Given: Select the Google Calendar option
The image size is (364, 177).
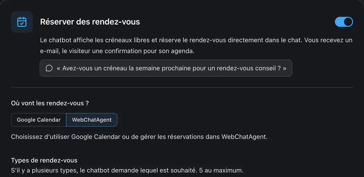Looking at the screenshot, I should (39, 120).
